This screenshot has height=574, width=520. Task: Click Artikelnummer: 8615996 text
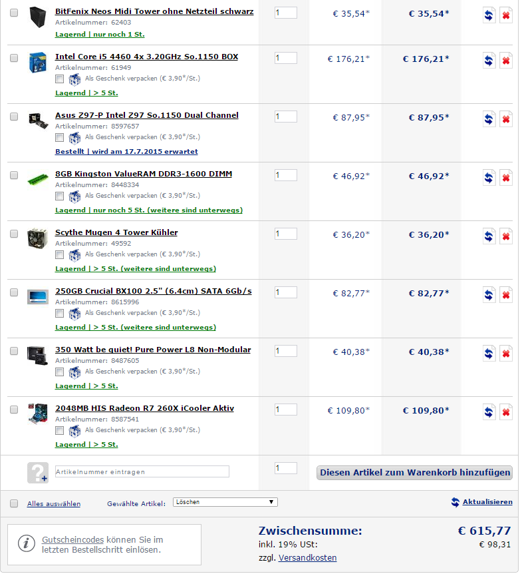pyautogui.click(x=97, y=302)
